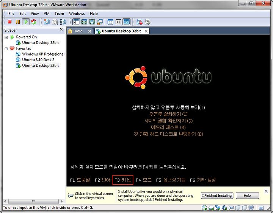The height and width of the screenshot is (213, 273).
Task: Take a snapshot of the VM
Action: pos(47,22)
